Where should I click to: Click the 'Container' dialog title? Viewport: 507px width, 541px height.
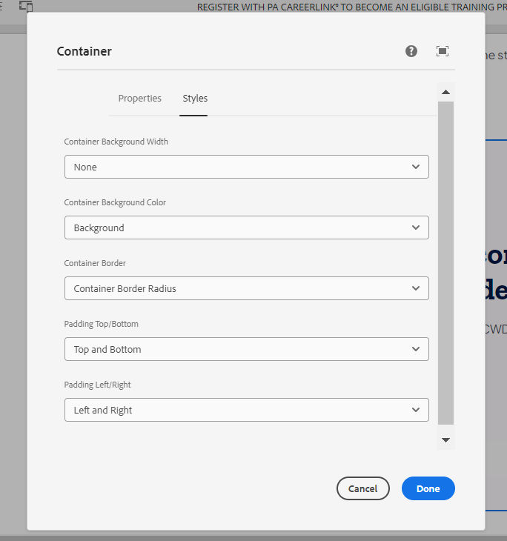(84, 51)
